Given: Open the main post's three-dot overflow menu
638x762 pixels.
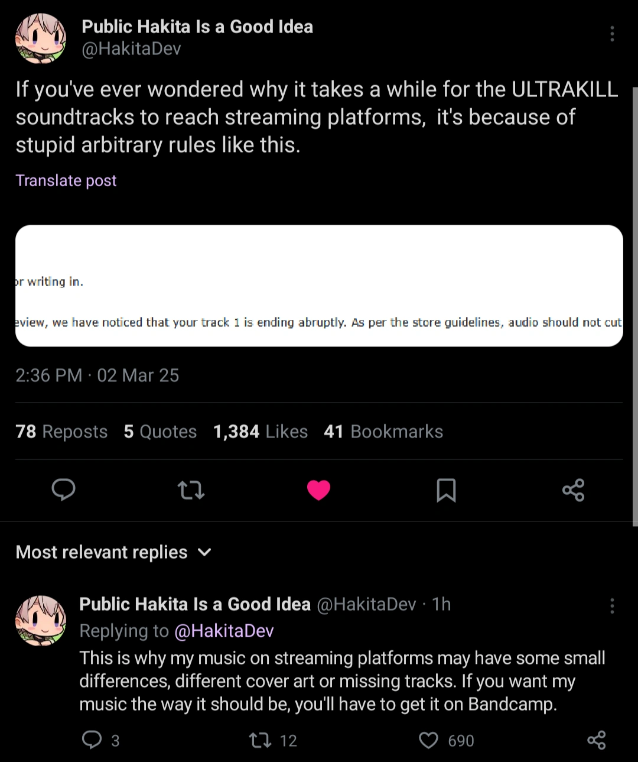Looking at the screenshot, I should click(x=612, y=34).
